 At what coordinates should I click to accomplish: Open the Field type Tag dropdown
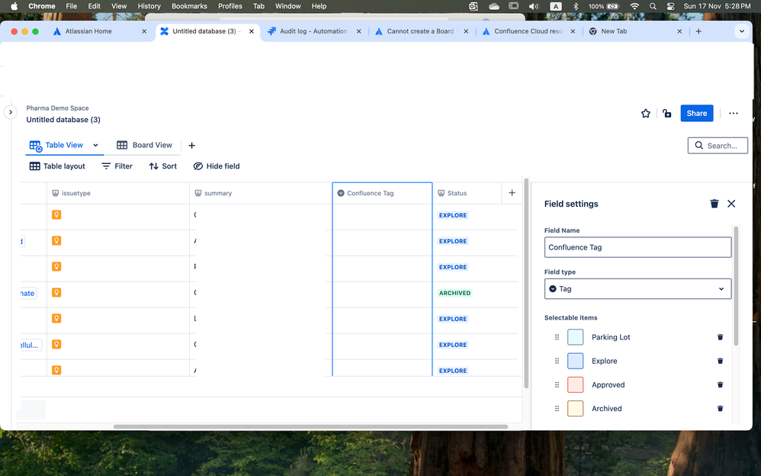tap(637, 288)
